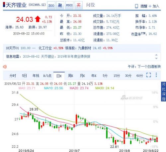Screen dimensions: 166x152
Task: Open 九鼎新材 leading stock link
Action: [x=85, y=48]
